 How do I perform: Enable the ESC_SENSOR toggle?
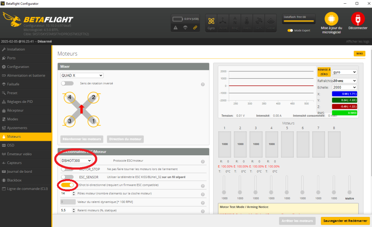pyautogui.click(x=67, y=177)
